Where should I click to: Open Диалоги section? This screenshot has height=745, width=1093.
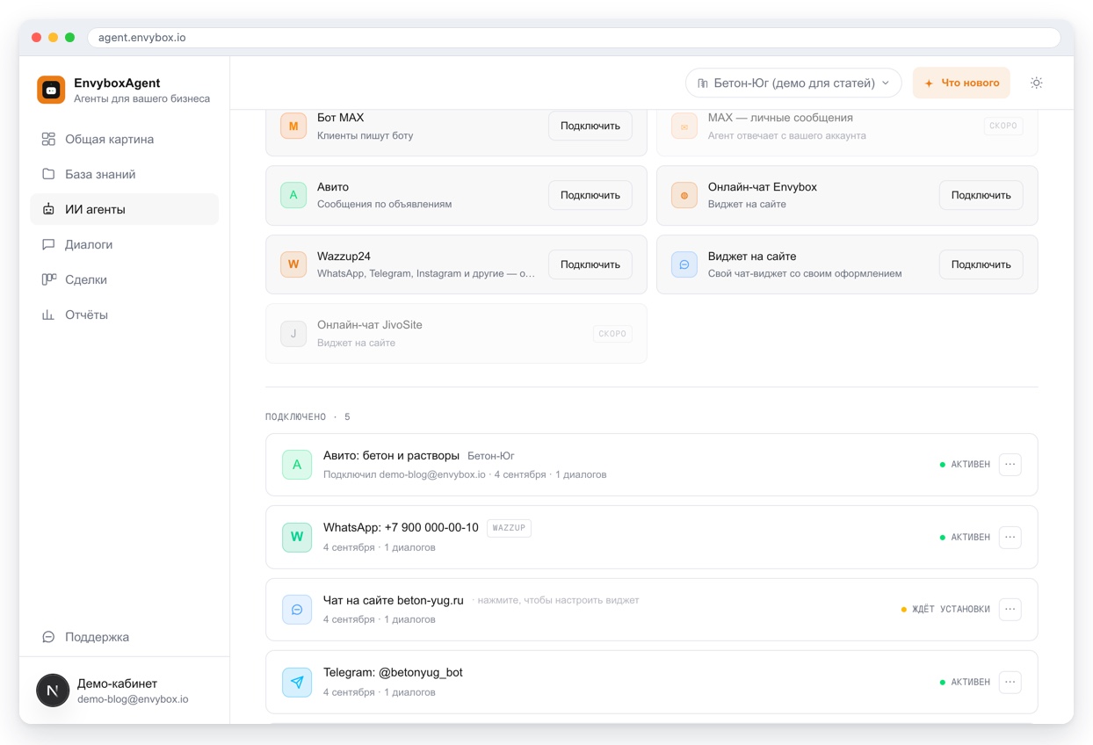pyautogui.click(x=124, y=244)
